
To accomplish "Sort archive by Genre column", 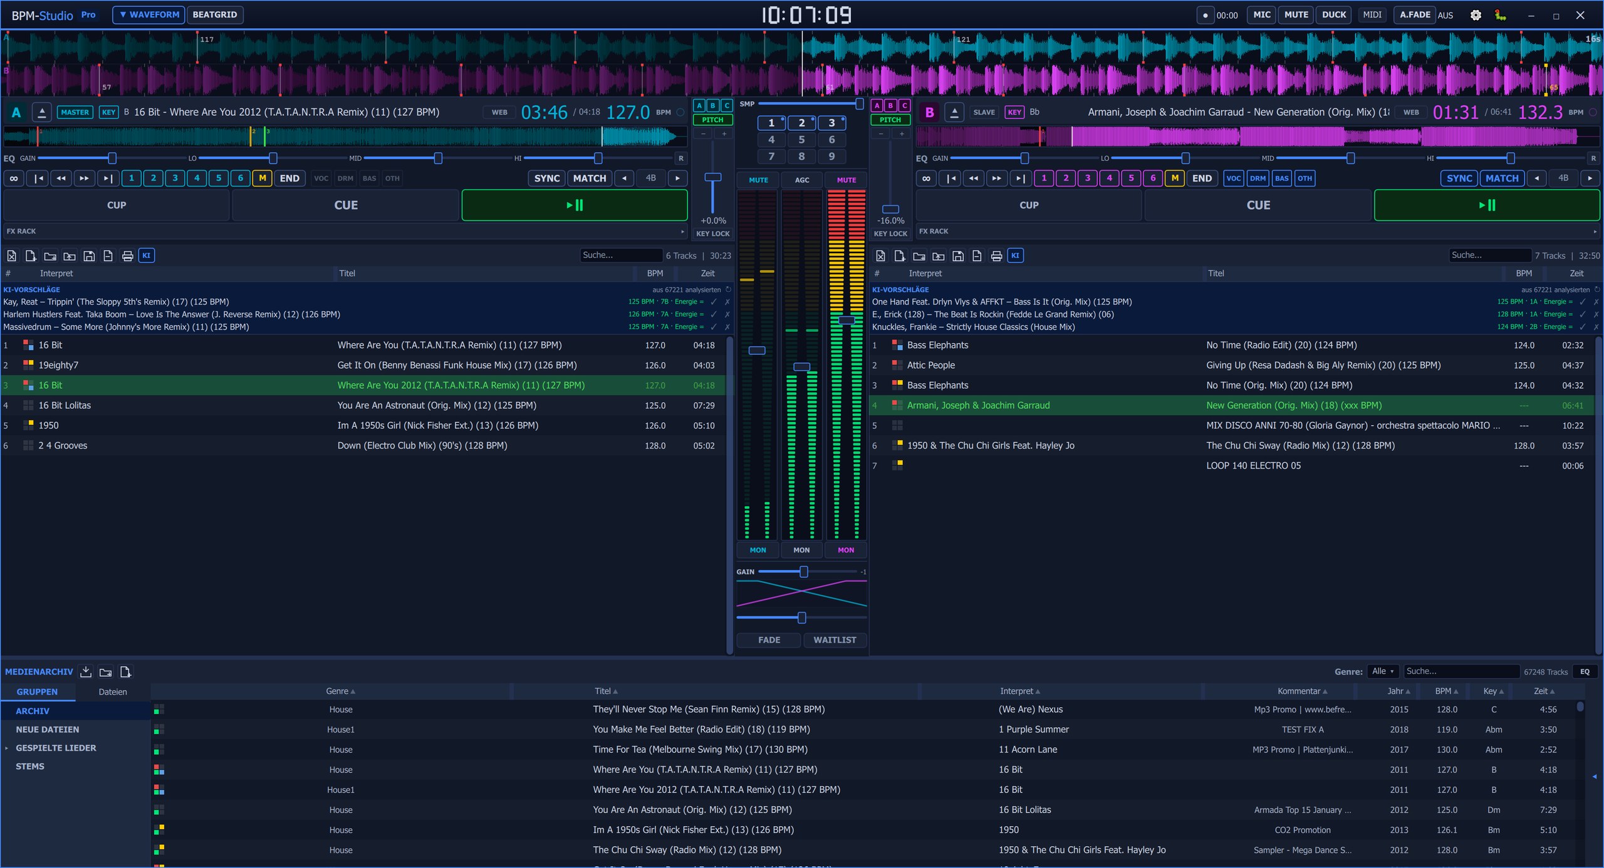I will point(340,691).
